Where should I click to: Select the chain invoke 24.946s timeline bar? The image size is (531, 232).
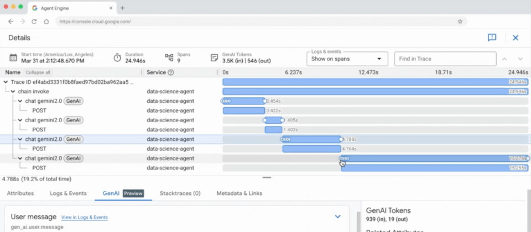(x=375, y=91)
